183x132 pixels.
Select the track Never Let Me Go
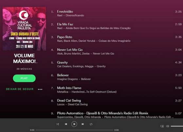117,51
